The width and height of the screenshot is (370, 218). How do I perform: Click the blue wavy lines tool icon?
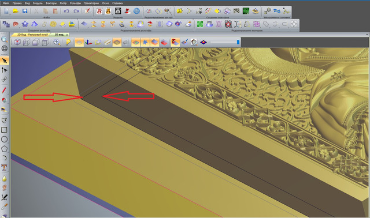277,11
